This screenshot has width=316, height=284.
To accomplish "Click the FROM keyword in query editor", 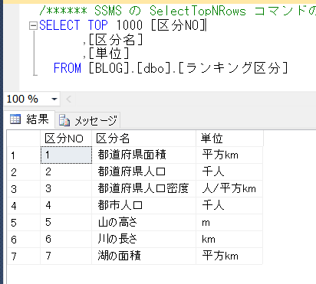I will tap(67, 68).
